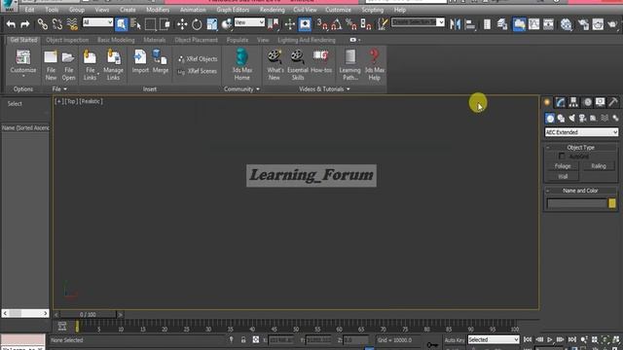This screenshot has height=350, width=623.
Task: Open the Rendering menu
Action: pos(273,10)
